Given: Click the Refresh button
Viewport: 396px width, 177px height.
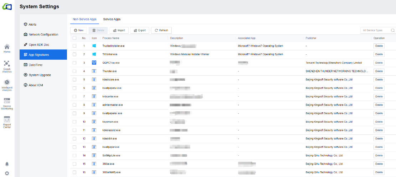Looking at the screenshot, I should point(161,31).
